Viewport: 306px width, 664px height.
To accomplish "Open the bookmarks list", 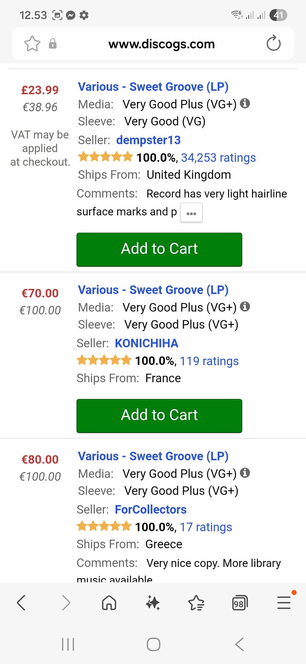I will coord(196,603).
